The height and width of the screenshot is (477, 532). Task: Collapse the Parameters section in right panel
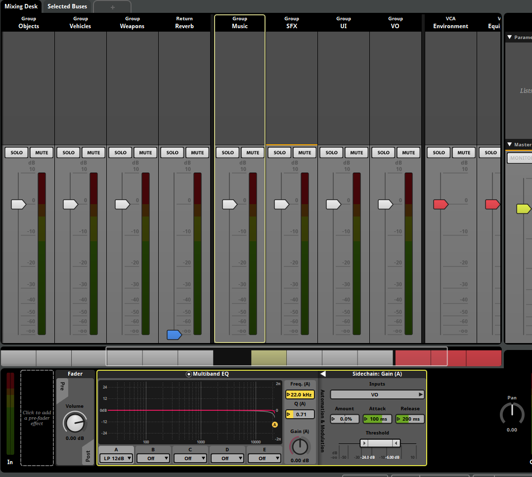click(x=510, y=37)
